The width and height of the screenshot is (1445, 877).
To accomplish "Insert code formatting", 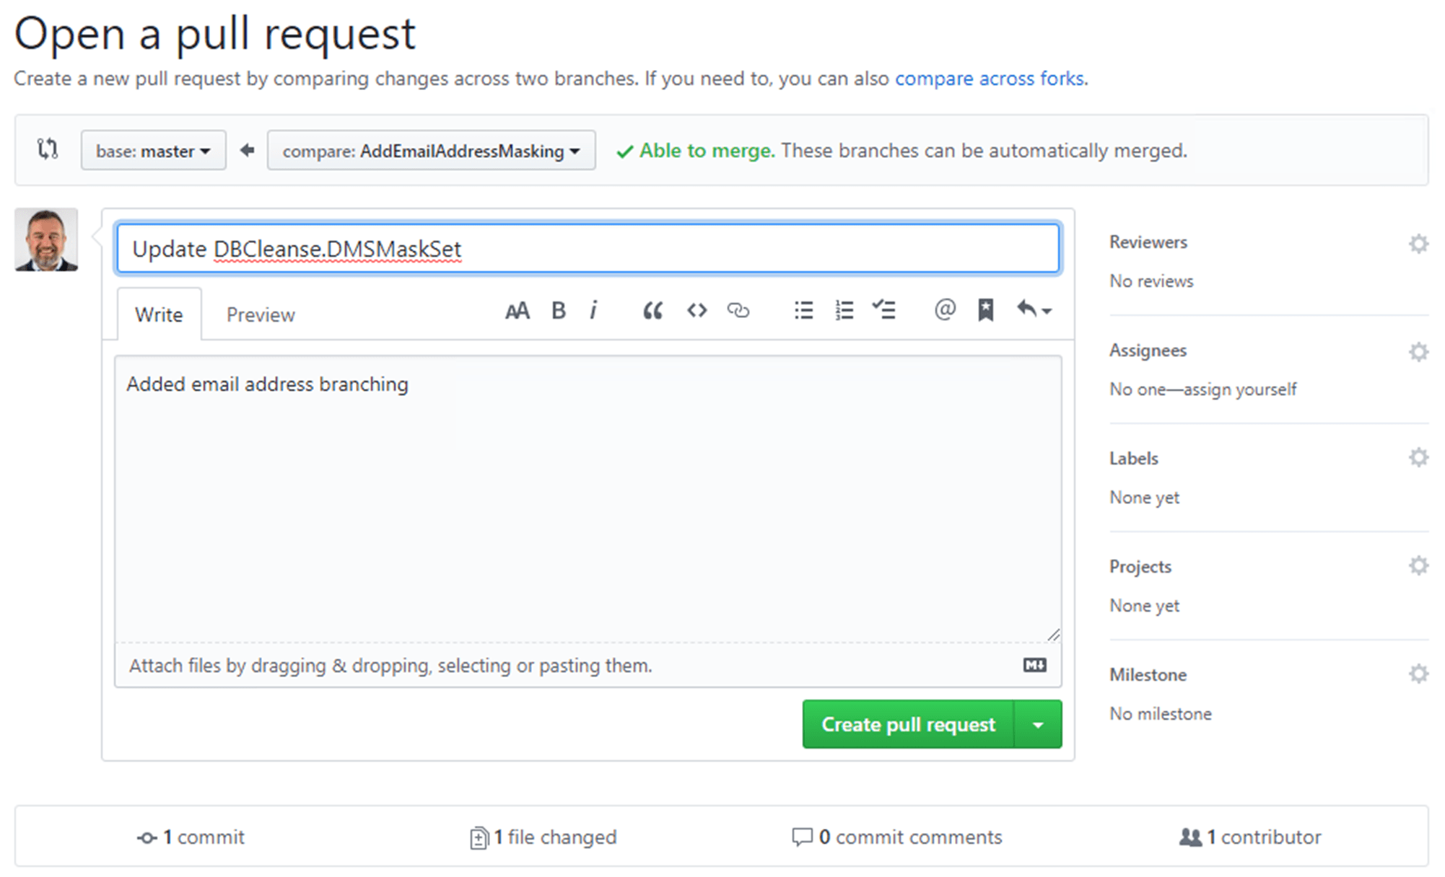I will 697,311.
